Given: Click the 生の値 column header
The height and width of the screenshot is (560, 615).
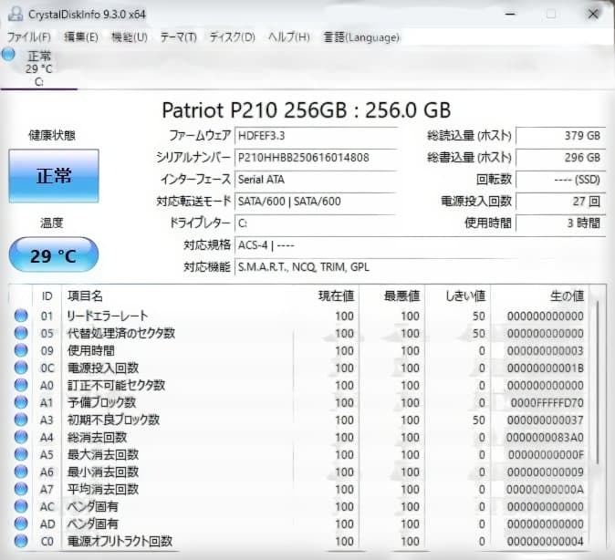Looking at the screenshot, I should point(539,296).
